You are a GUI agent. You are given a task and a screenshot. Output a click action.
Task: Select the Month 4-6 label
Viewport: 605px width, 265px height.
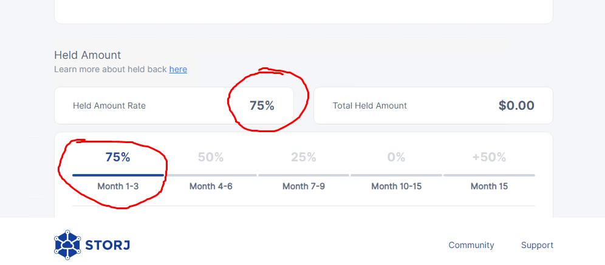coord(211,186)
